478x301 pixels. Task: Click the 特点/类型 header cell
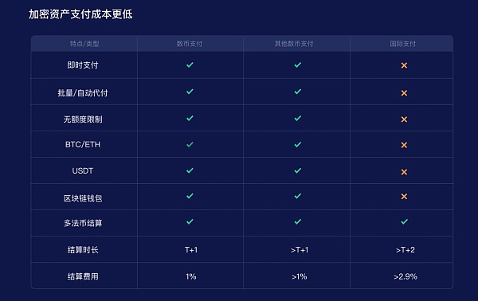[84, 44]
